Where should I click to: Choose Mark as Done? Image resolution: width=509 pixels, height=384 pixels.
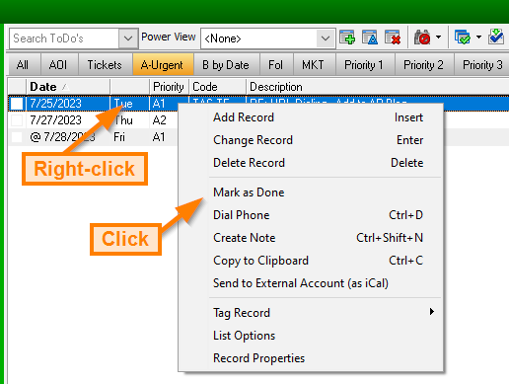pyautogui.click(x=311, y=192)
